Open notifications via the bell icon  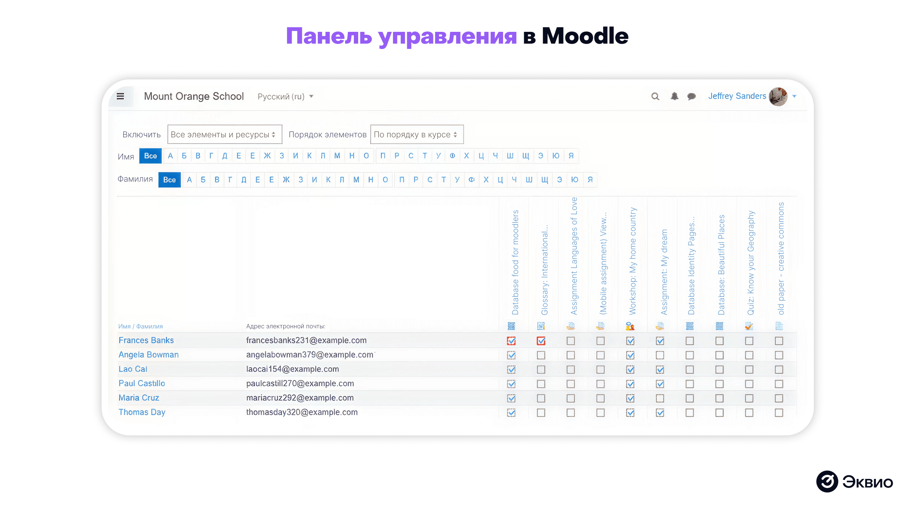point(674,96)
